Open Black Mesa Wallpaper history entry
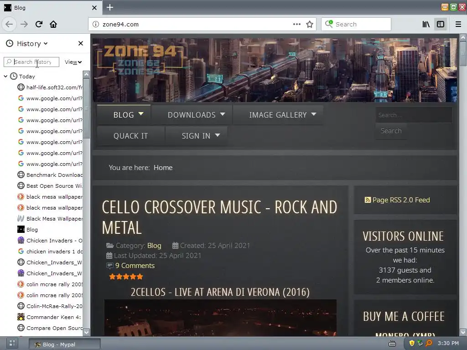The width and height of the screenshot is (467, 350). coord(50,218)
